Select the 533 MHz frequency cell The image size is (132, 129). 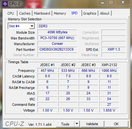(x=68, y=71)
